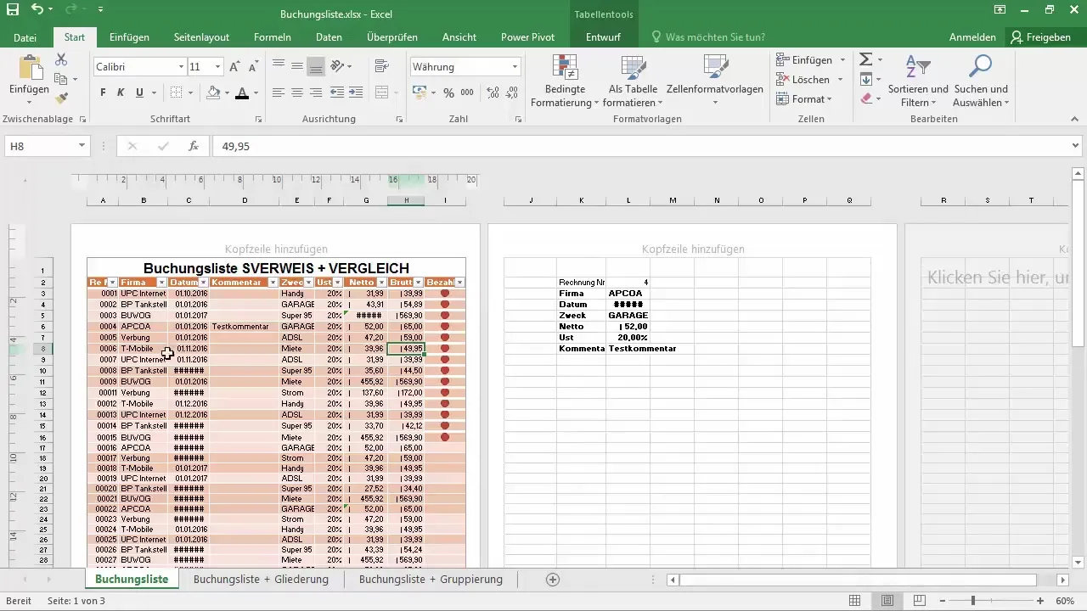Activate the format painter brush
1087x611 pixels.
(x=62, y=98)
